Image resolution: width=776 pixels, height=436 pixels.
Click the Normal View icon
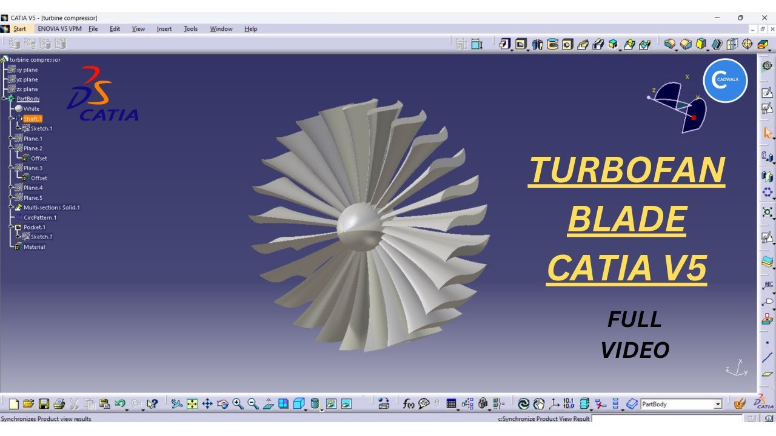(269, 404)
